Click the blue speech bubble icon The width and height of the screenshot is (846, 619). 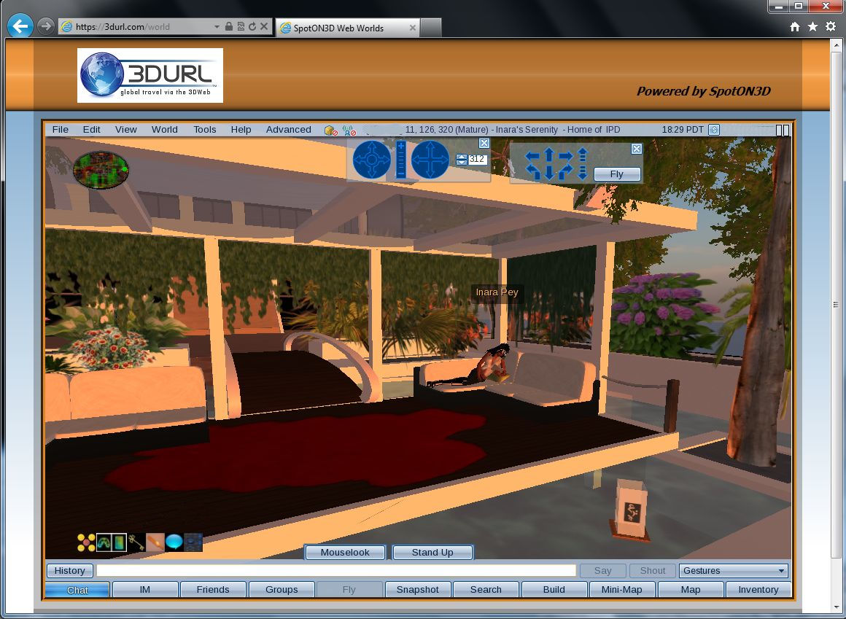[x=174, y=542]
